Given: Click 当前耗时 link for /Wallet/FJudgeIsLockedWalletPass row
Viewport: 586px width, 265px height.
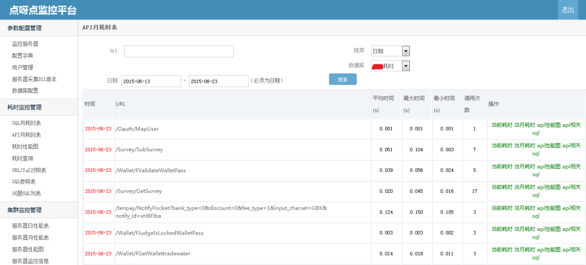Looking at the screenshot, I should [x=501, y=229].
